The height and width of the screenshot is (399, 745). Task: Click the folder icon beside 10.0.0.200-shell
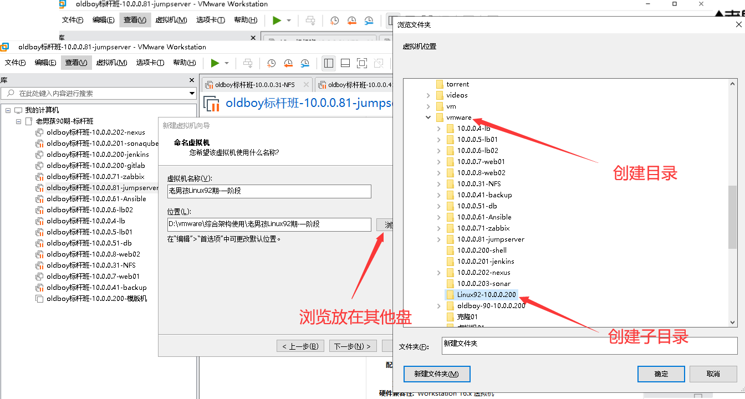450,250
